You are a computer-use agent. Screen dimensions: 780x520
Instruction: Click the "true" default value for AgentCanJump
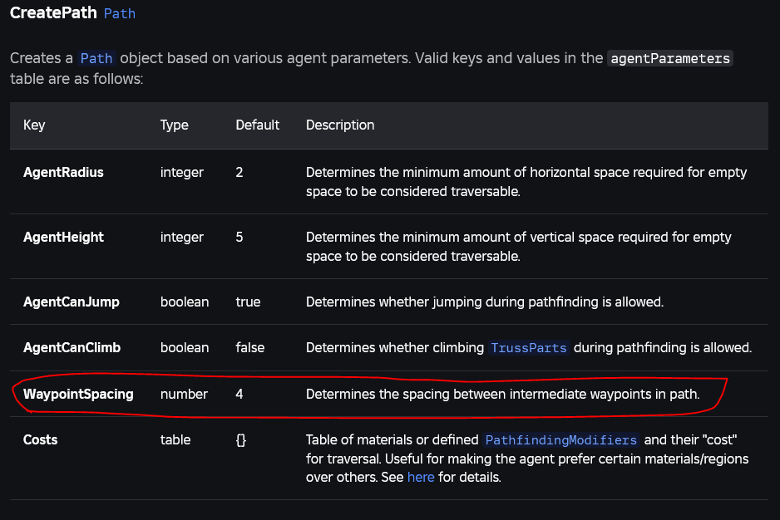248,302
